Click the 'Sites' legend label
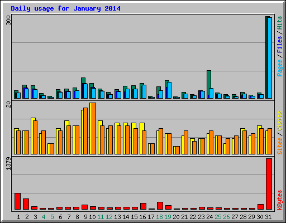The height and width of the screenshot is (223, 286). tap(279, 146)
